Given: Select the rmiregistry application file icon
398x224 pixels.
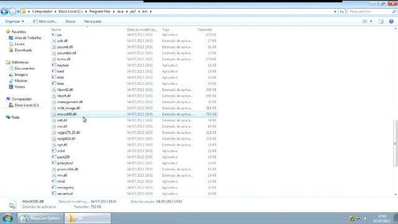Looking at the screenshot, I should 54,188.
